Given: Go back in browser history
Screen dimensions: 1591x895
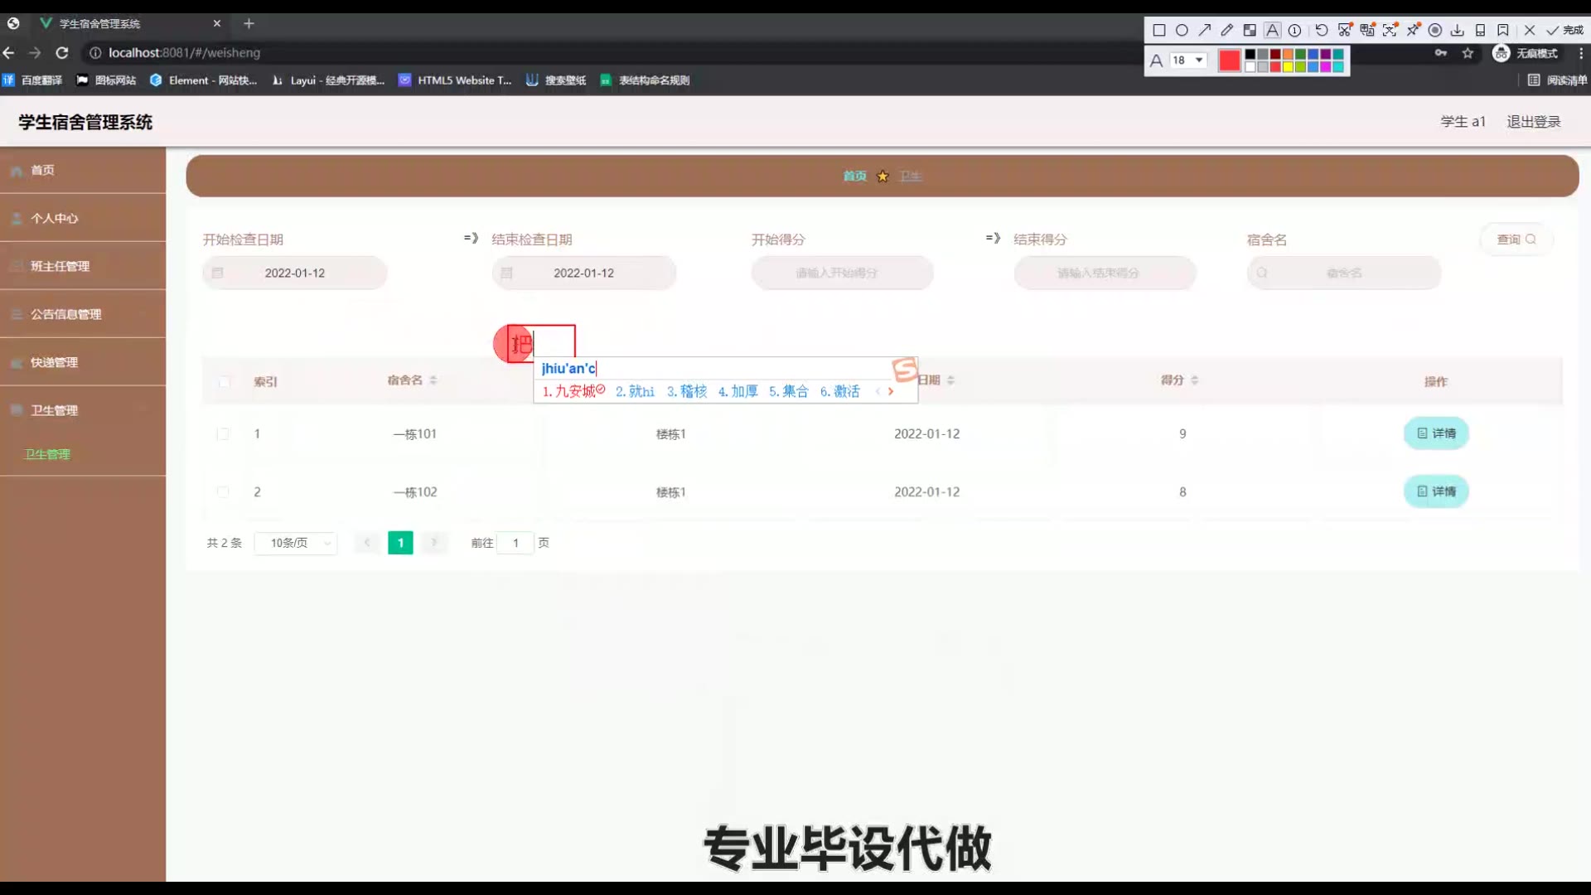Looking at the screenshot, I should (x=9, y=52).
